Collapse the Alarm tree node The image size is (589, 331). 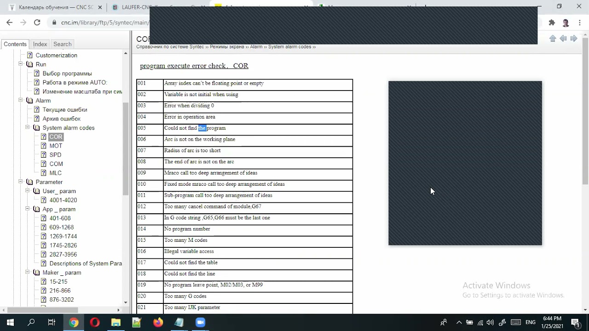(21, 101)
